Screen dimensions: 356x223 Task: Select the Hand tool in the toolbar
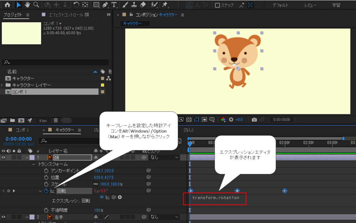(27, 5)
